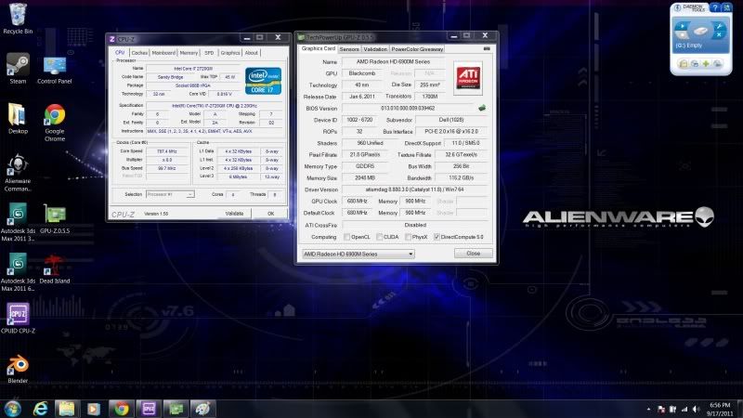
Task: Click the Close button in GPU-Z
Action: click(x=473, y=253)
